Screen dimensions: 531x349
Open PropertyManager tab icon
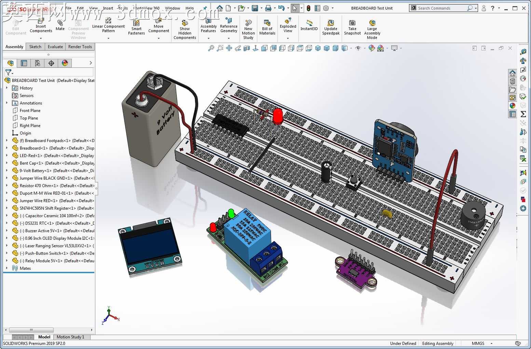24,63
